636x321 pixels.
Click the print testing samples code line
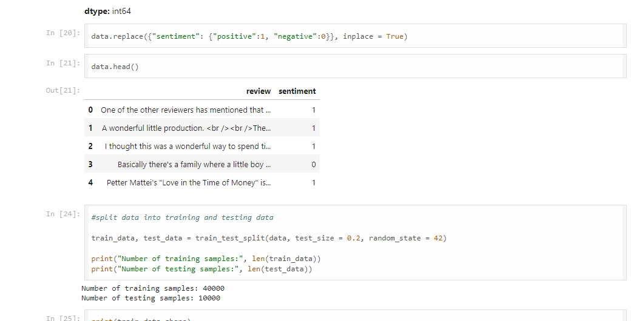201,269
